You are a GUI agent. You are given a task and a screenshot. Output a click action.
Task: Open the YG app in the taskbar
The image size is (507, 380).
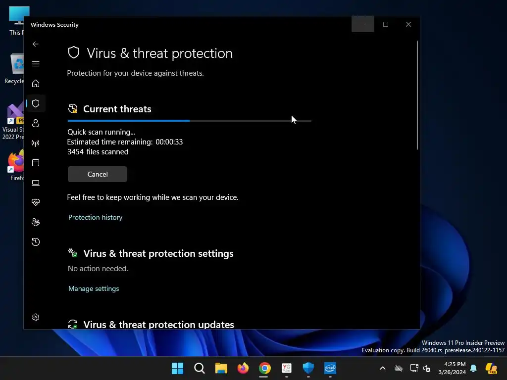pos(287,368)
